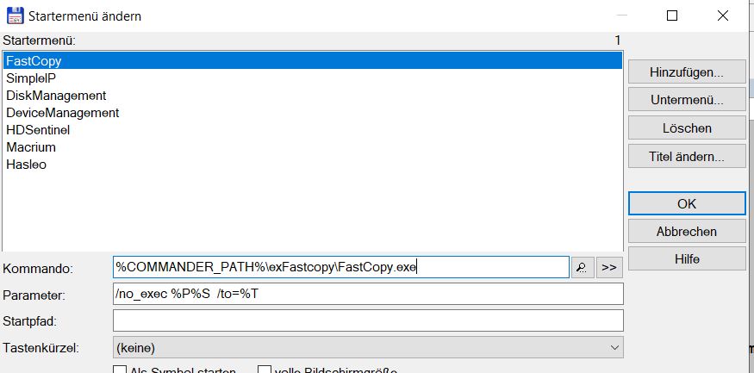Select FastCopy in the Startermenü list

click(312, 61)
